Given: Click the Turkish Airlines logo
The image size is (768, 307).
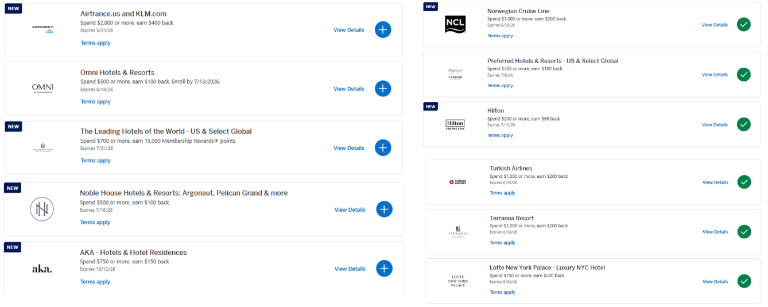Looking at the screenshot, I should pos(458,182).
